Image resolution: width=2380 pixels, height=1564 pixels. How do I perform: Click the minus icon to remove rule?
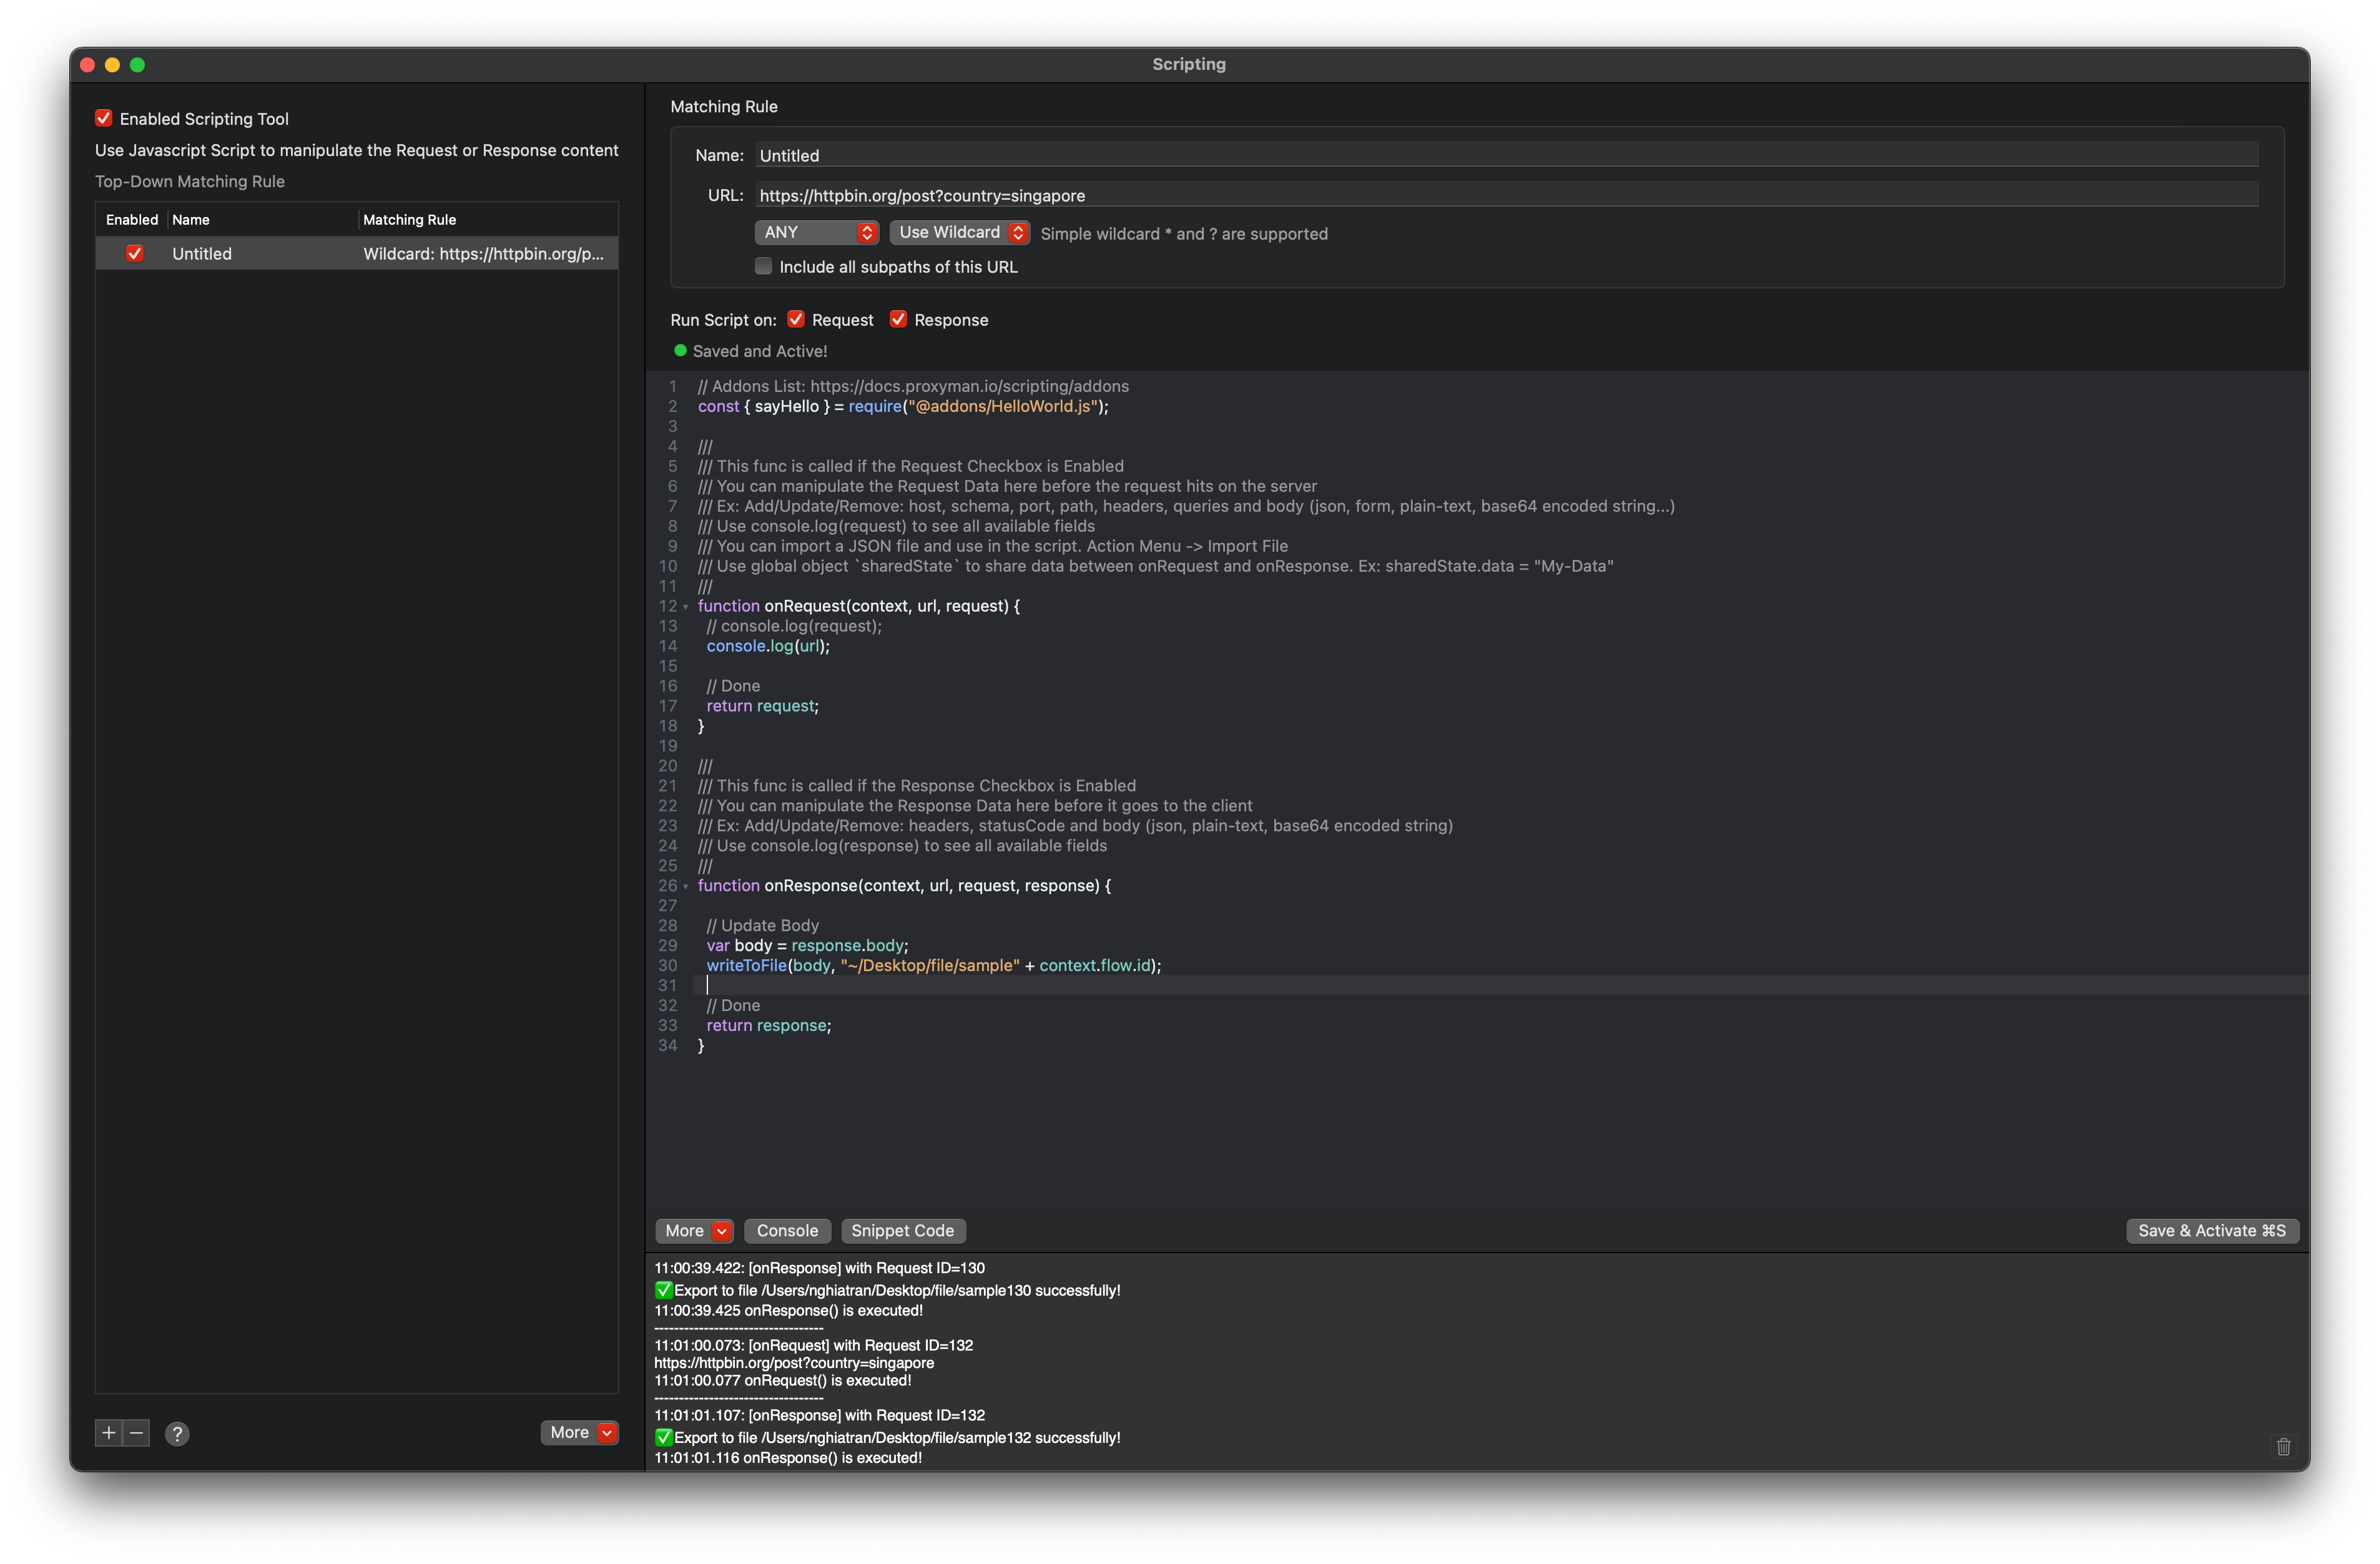tap(137, 1432)
